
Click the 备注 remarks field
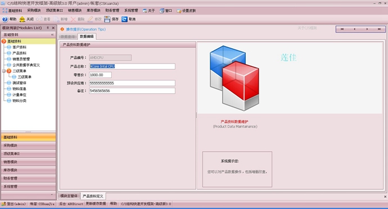(132, 91)
